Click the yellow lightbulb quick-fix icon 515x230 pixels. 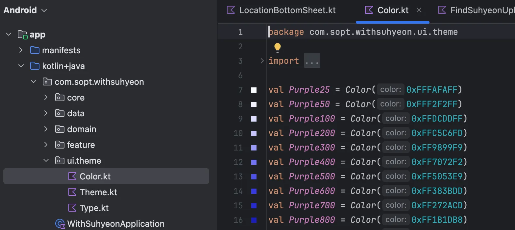(x=278, y=47)
